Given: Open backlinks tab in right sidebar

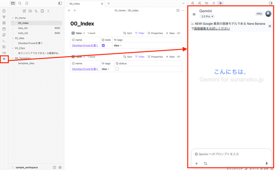Looking at the screenshot, I should coord(192,3).
